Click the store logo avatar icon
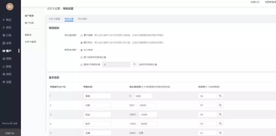276x136 pixels. (x=10, y=7)
